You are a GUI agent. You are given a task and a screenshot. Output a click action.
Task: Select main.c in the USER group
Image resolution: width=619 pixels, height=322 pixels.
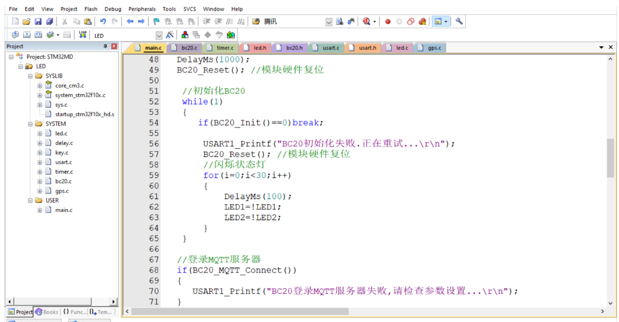(x=64, y=210)
